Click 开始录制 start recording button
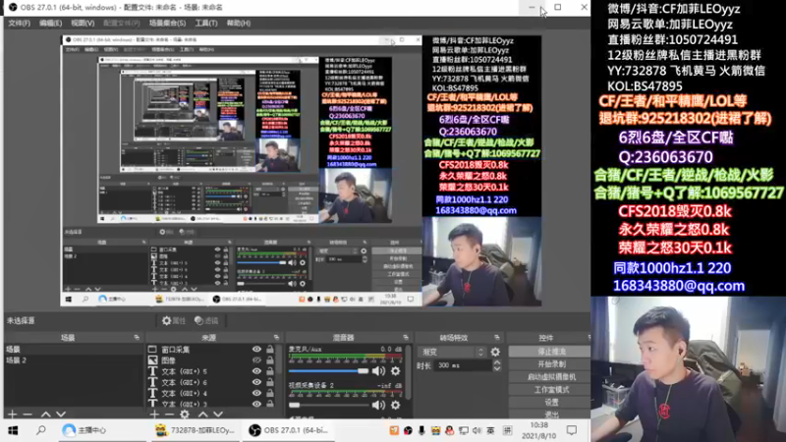 pos(550,364)
